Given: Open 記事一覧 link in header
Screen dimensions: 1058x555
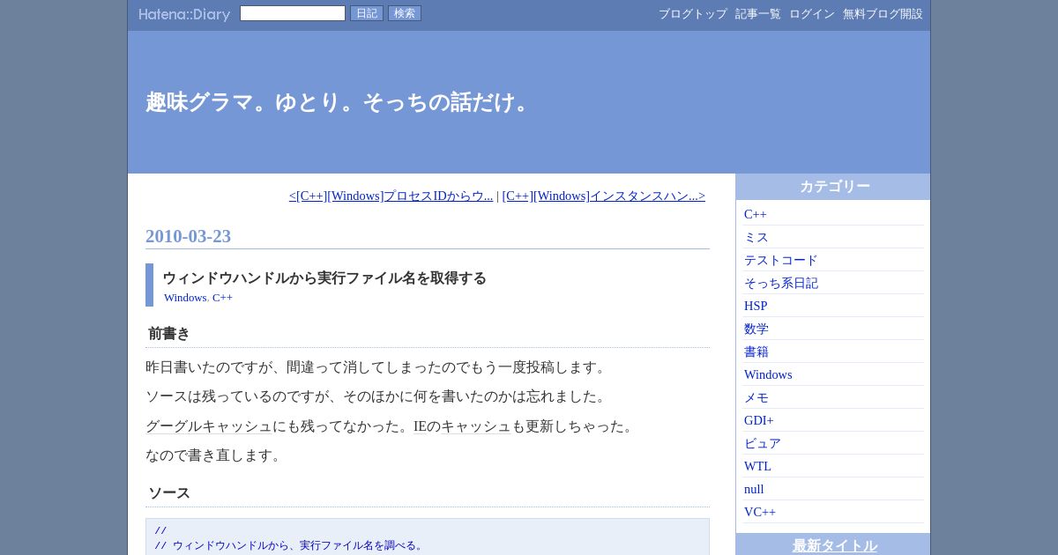Looking at the screenshot, I should 758,14.
